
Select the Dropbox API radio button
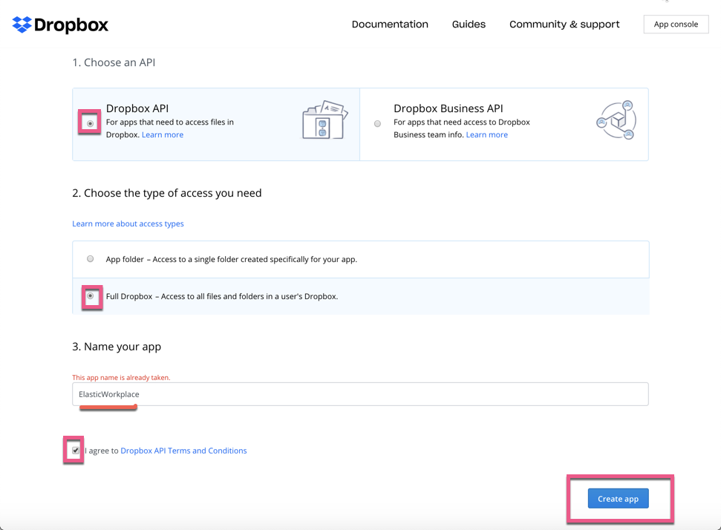tap(90, 123)
